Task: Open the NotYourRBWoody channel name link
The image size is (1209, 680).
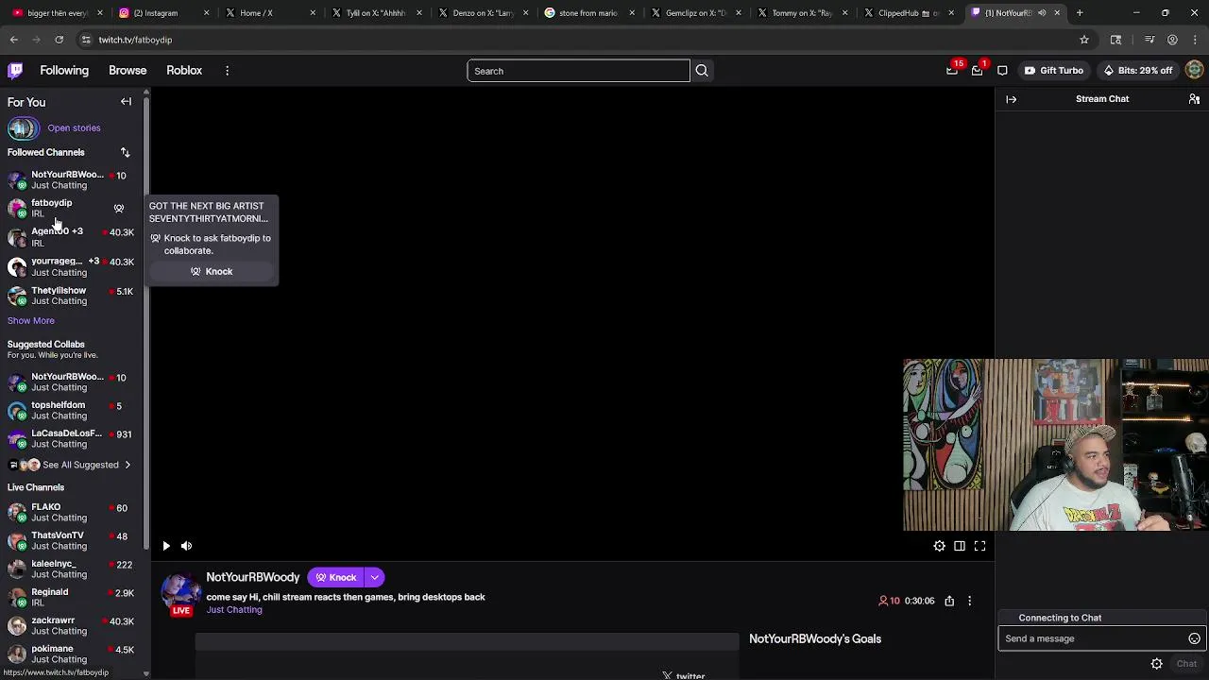Action: pos(253,577)
